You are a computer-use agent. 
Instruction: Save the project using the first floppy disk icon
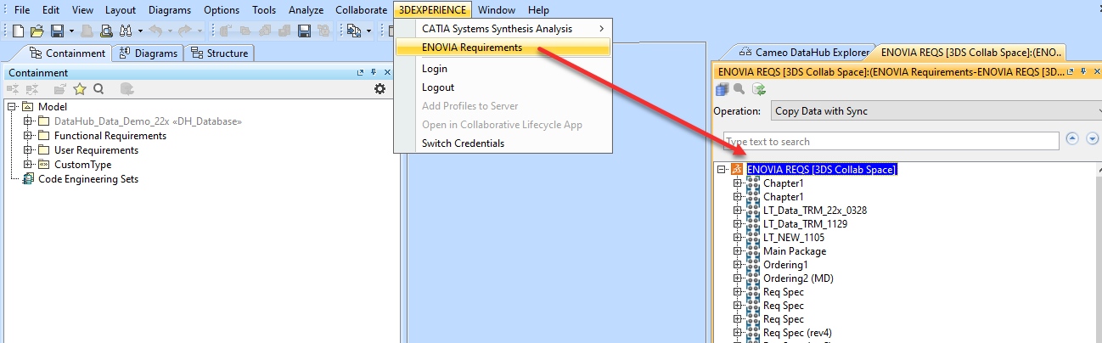pos(57,31)
